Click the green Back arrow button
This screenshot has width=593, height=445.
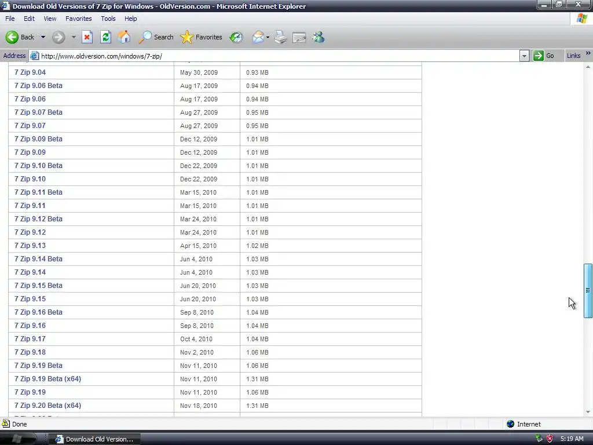coord(12,37)
